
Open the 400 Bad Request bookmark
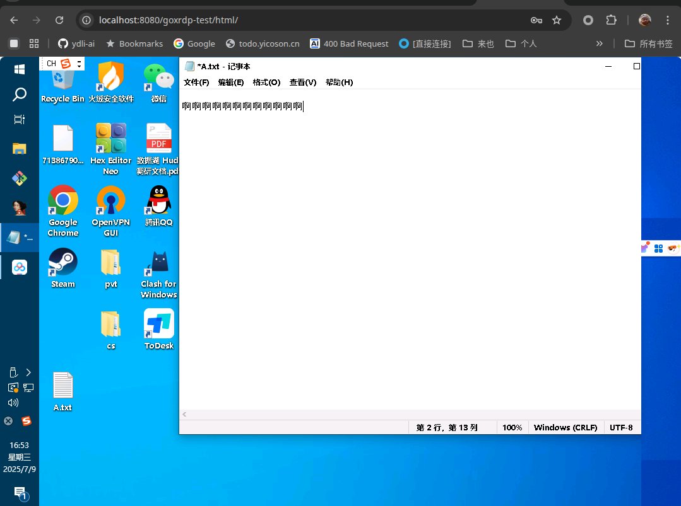tap(349, 43)
